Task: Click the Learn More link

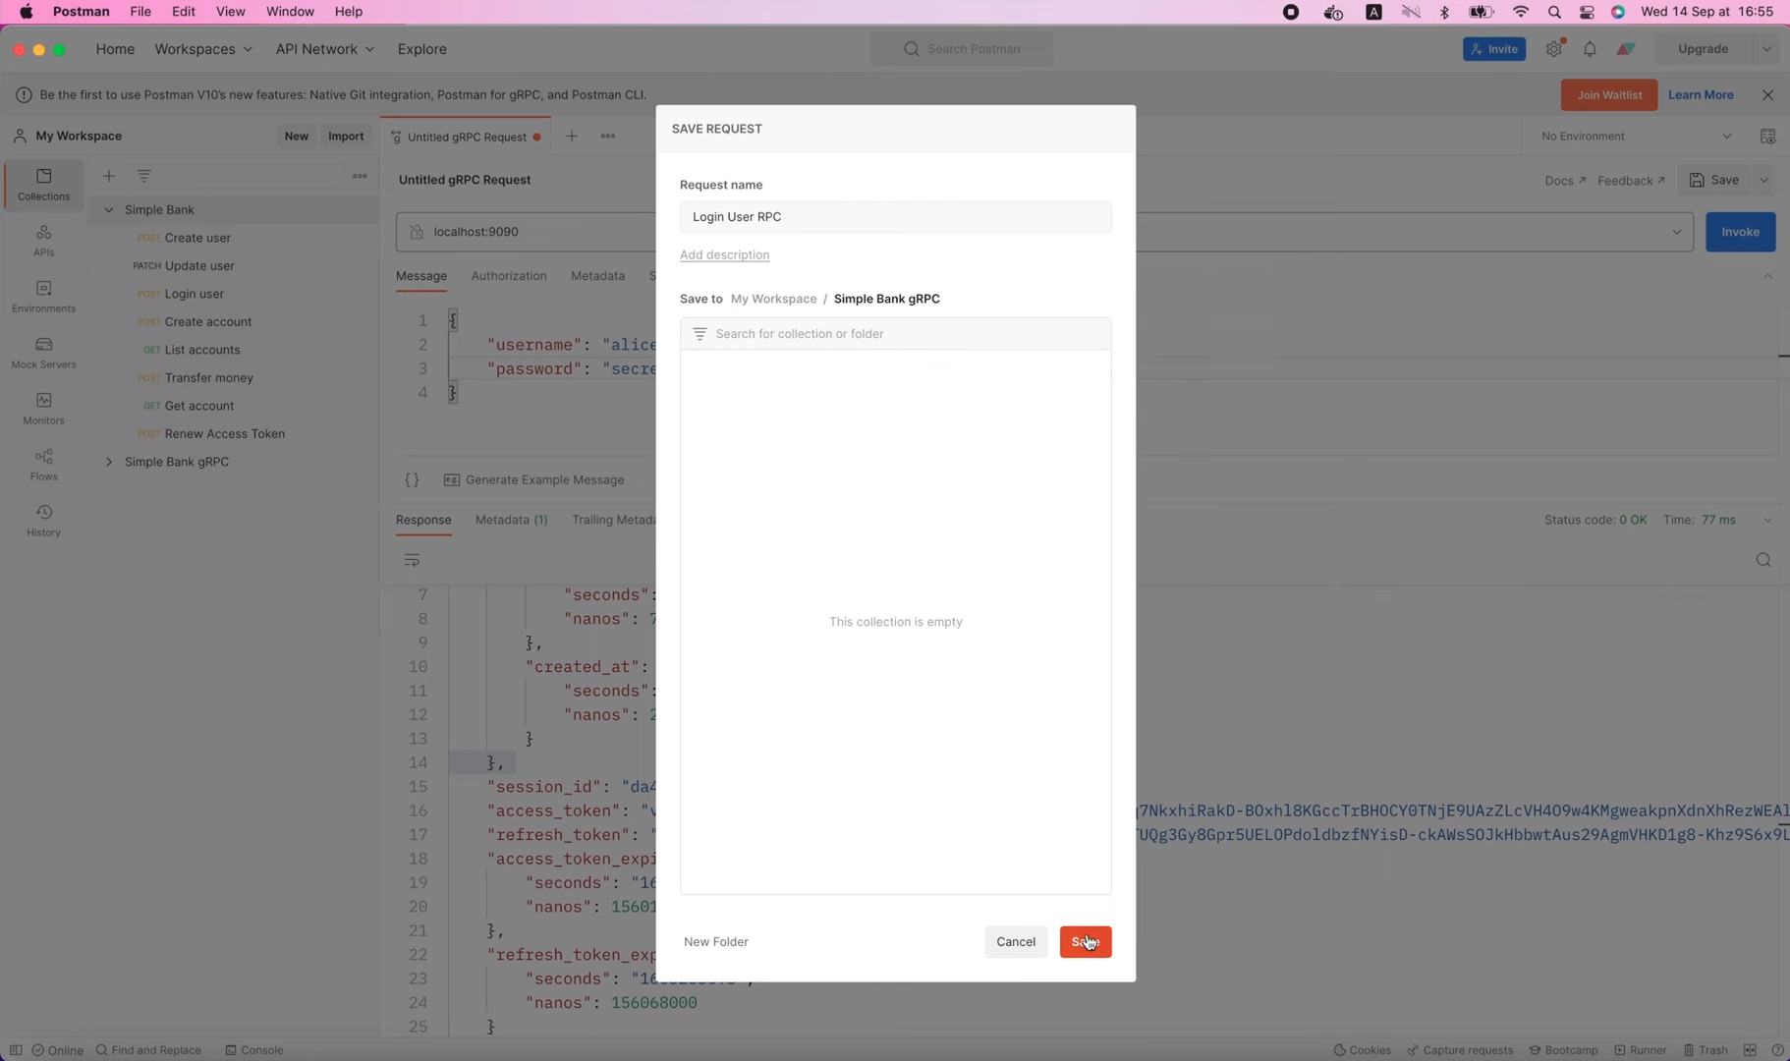Action: point(1701,95)
